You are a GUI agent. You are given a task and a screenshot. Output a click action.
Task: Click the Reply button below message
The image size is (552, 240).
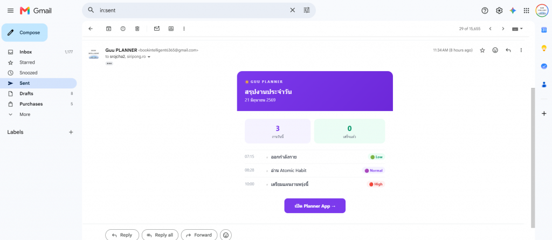122,235
